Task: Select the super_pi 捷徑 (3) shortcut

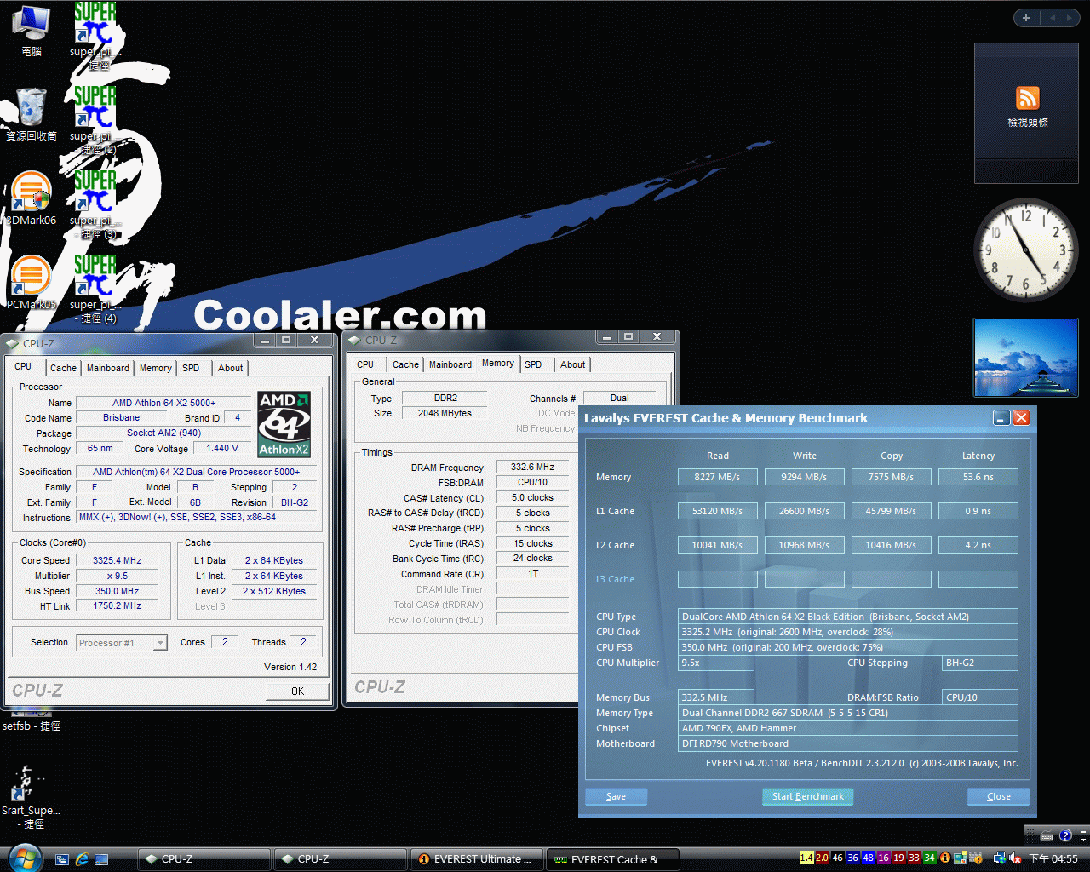Action: 94,204
